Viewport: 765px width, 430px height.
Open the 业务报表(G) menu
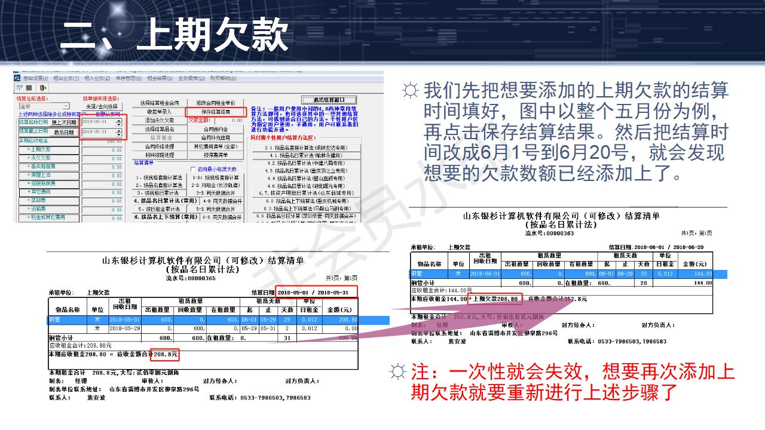coord(191,78)
